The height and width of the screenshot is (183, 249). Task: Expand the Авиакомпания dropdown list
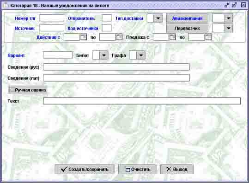point(229,18)
